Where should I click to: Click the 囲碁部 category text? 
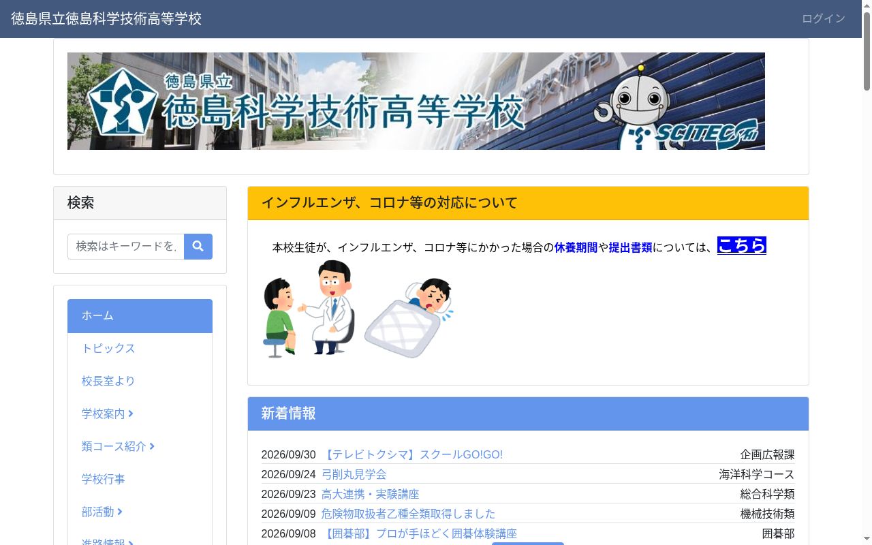[779, 534]
